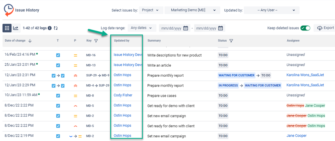The height and width of the screenshot is (141, 335).
Task: Open Jane Cooper assignee link in last row
Action: click(296, 136)
